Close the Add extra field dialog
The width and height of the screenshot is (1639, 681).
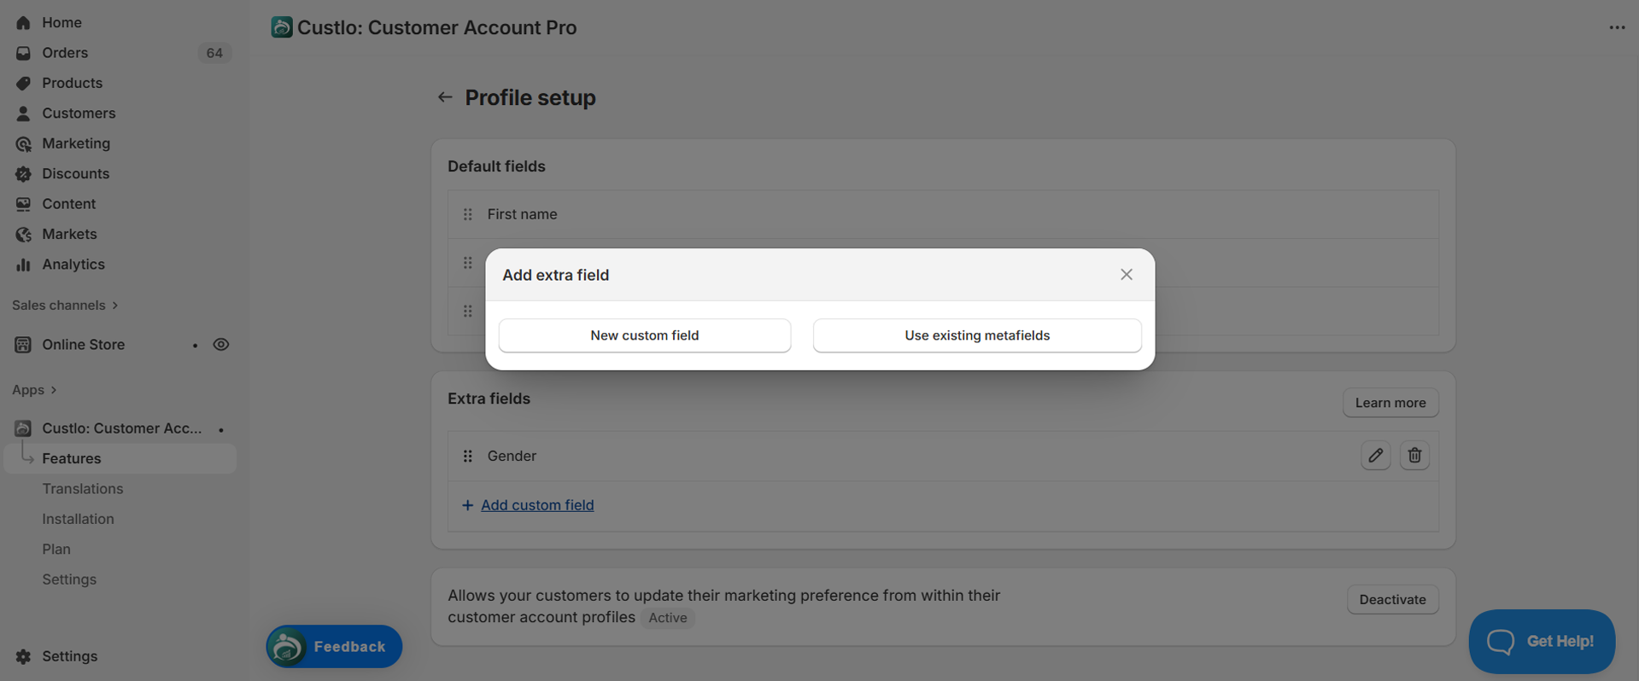click(x=1127, y=275)
